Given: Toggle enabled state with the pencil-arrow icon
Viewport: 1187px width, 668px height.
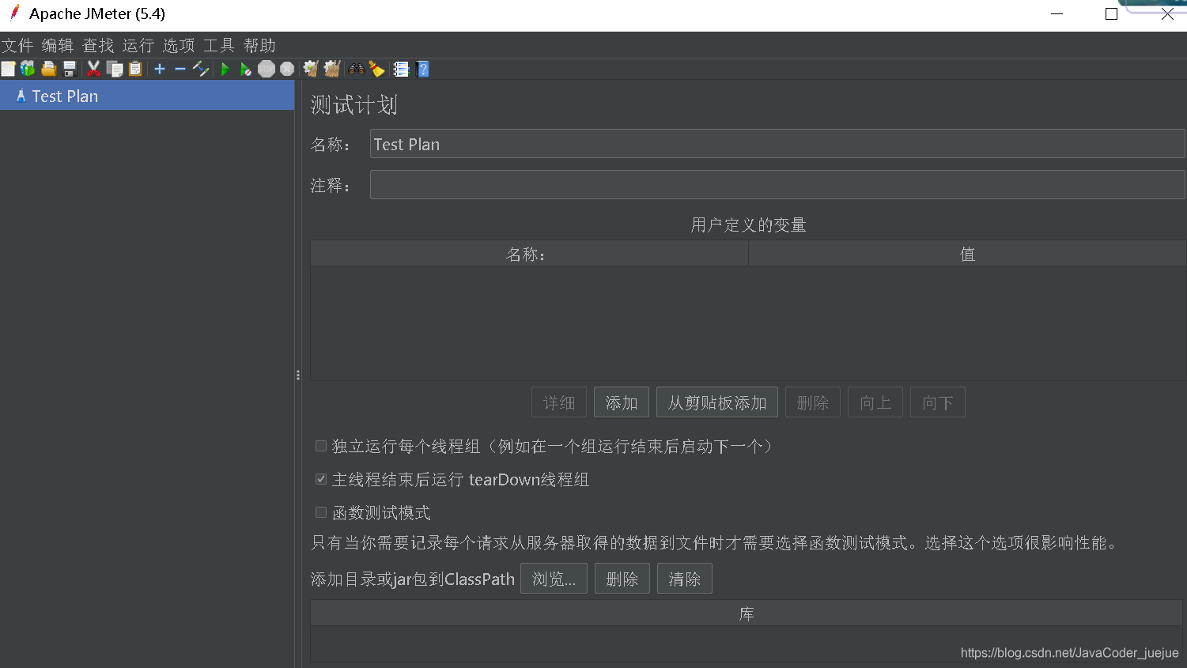Looking at the screenshot, I should pyautogui.click(x=201, y=69).
